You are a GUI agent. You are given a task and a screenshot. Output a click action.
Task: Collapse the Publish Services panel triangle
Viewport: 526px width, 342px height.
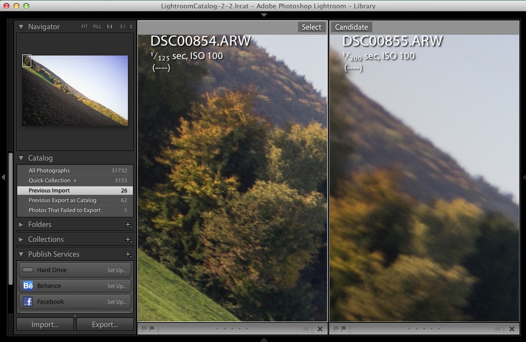click(21, 254)
